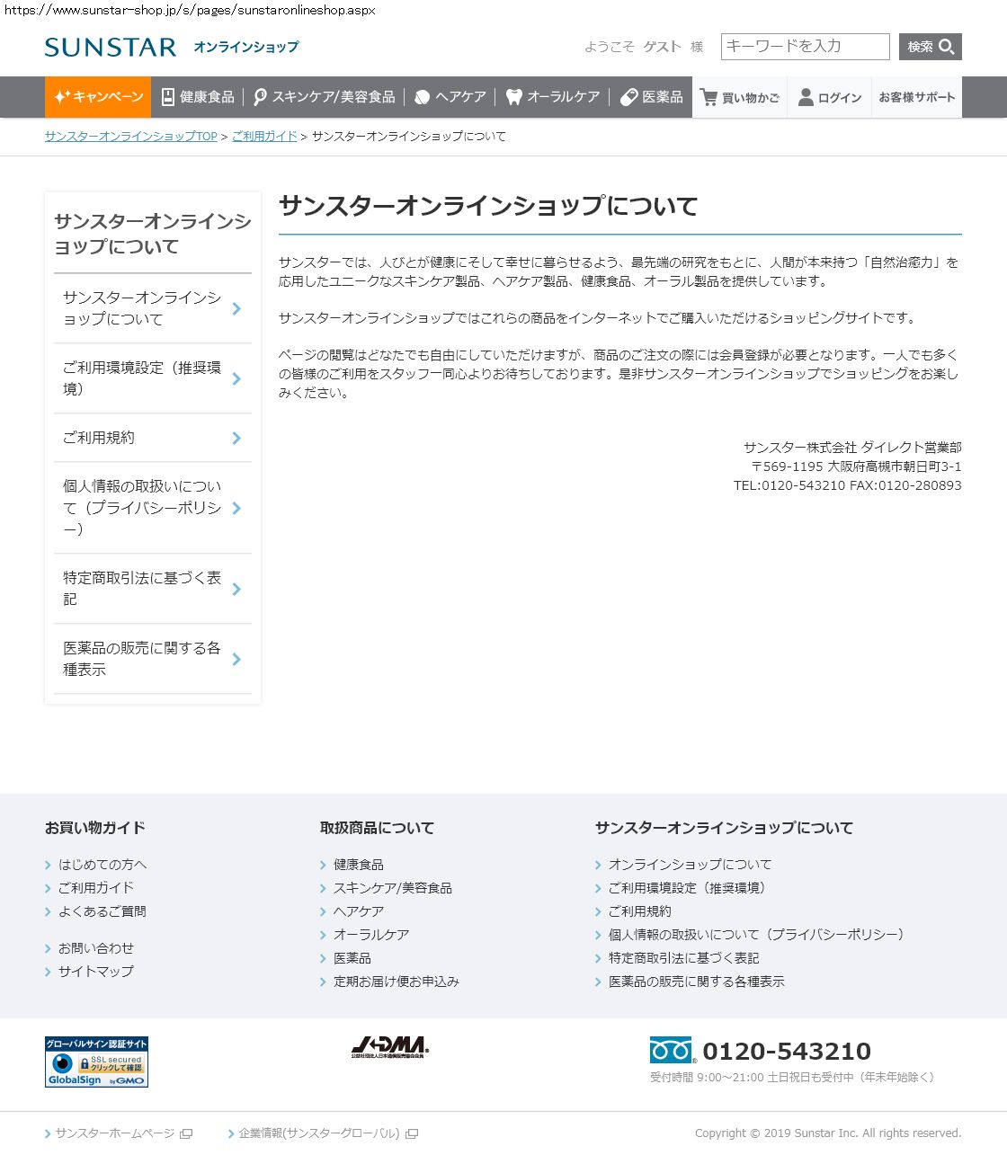Image resolution: width=1007 pixels, height=1155 pixels.
Task: Open お客様サポート customer support
Action: point(916,97)
